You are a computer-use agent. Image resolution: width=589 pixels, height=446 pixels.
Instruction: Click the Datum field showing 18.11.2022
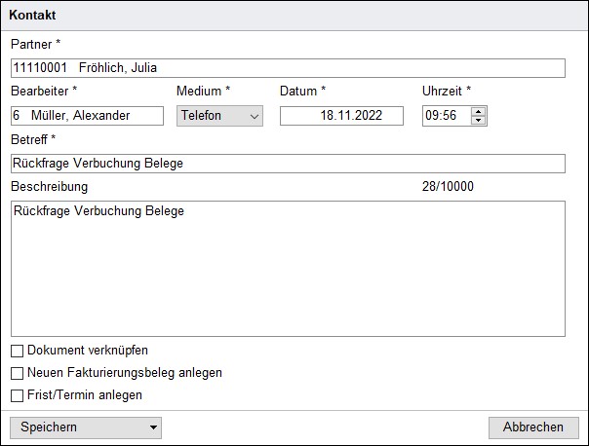point(341,116)
